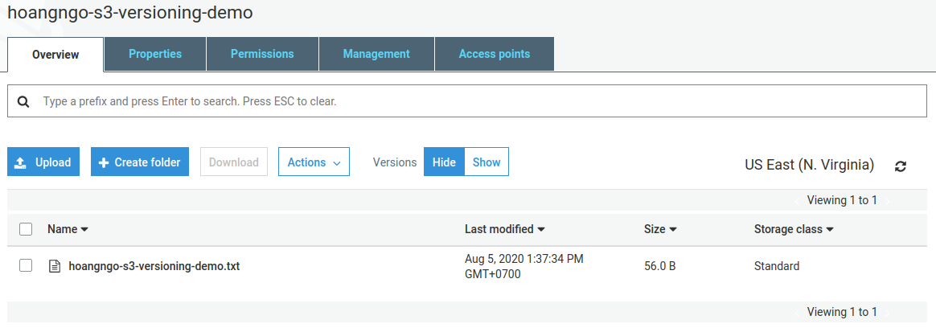The image size is (936, 328).
Task: Hide object versions
Action: 444,162
